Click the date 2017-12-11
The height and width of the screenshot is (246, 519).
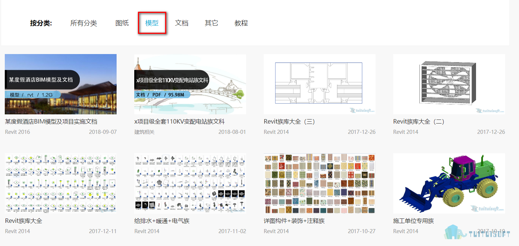coord(103,231)
